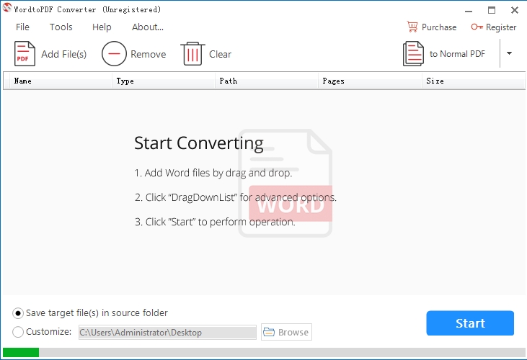Viewport: 527px width, 360px height.
Task: Open the Help menu
Action: [102, 27]
